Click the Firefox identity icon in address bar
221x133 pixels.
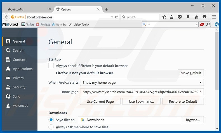(x=18, y=17)
